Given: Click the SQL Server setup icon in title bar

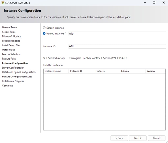Looking at the screenshot, I should pyautogui.click(x=3, y=3).
